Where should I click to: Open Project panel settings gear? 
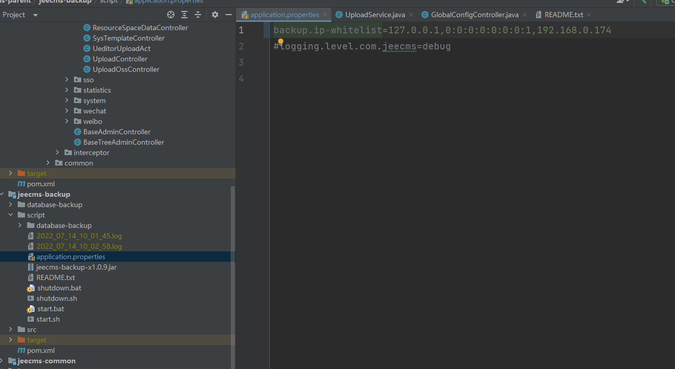pos(215,15)
